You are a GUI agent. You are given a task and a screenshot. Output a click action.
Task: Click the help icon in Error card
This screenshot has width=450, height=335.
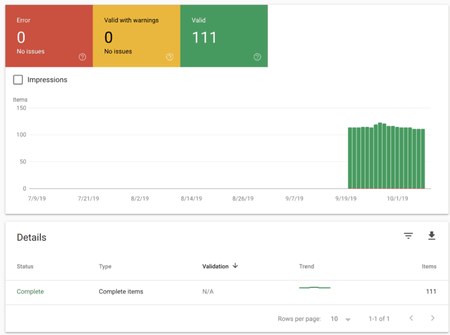point(82,57)
